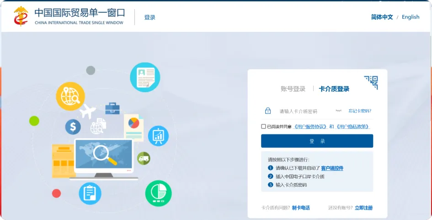Switch to 账号登录 tab
The height and width of the screenshot is (220, 432).
coord(293,89)
